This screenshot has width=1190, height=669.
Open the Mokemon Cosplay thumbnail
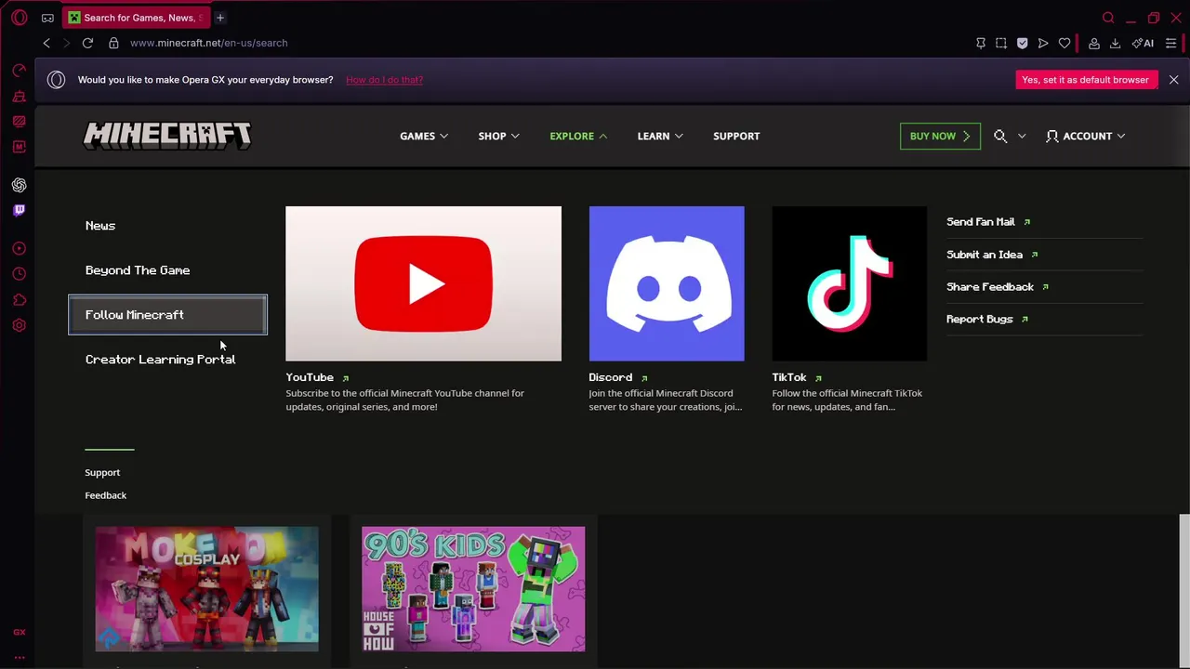click(x=206, y=589)
